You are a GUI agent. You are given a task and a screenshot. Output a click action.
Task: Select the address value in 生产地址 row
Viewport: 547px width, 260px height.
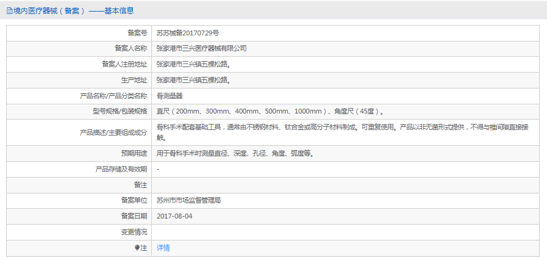click(x=193, y=81)
